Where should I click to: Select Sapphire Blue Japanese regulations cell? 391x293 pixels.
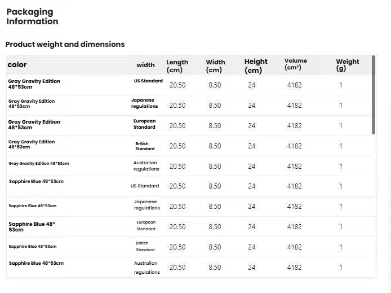coord(146,204)
